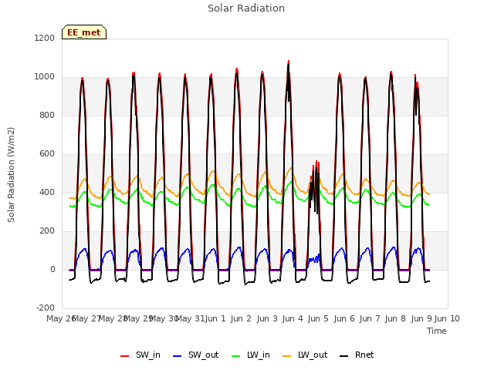Image resolution: width=494 pixels, height=370 pixels.
Task: Click the Time x-axis label
Action: (x=437, y=331)
